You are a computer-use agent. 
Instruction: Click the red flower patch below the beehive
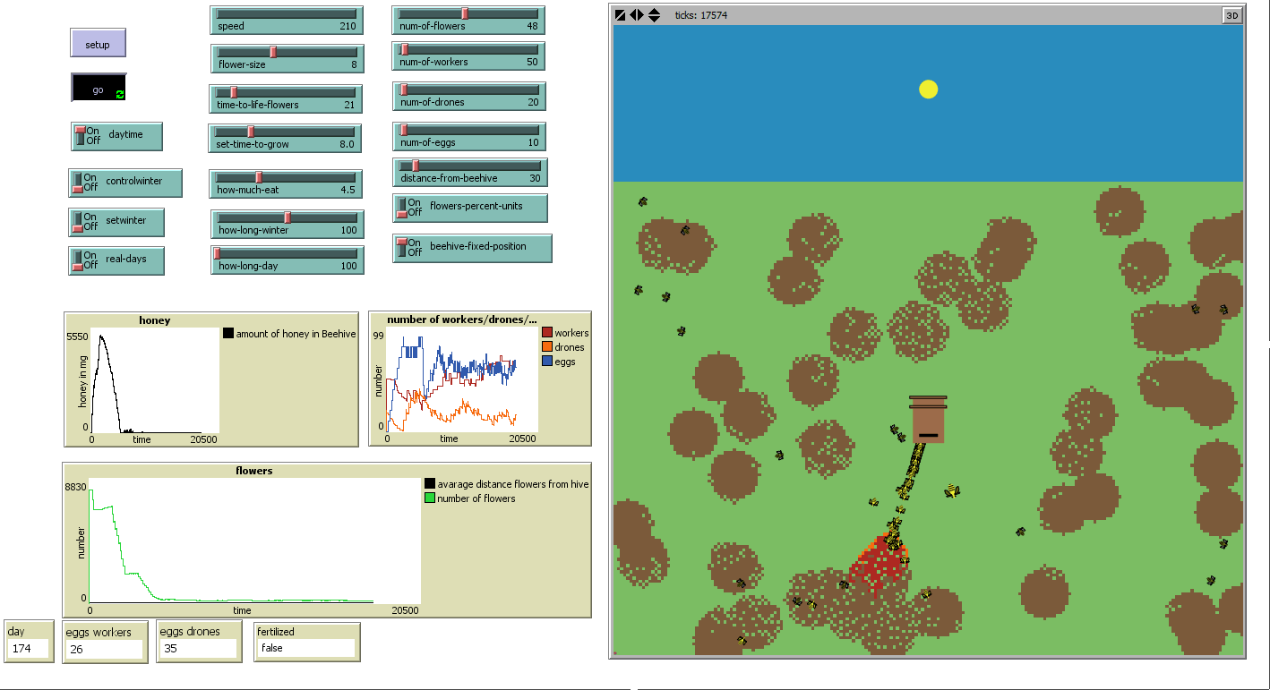[876, 564]
